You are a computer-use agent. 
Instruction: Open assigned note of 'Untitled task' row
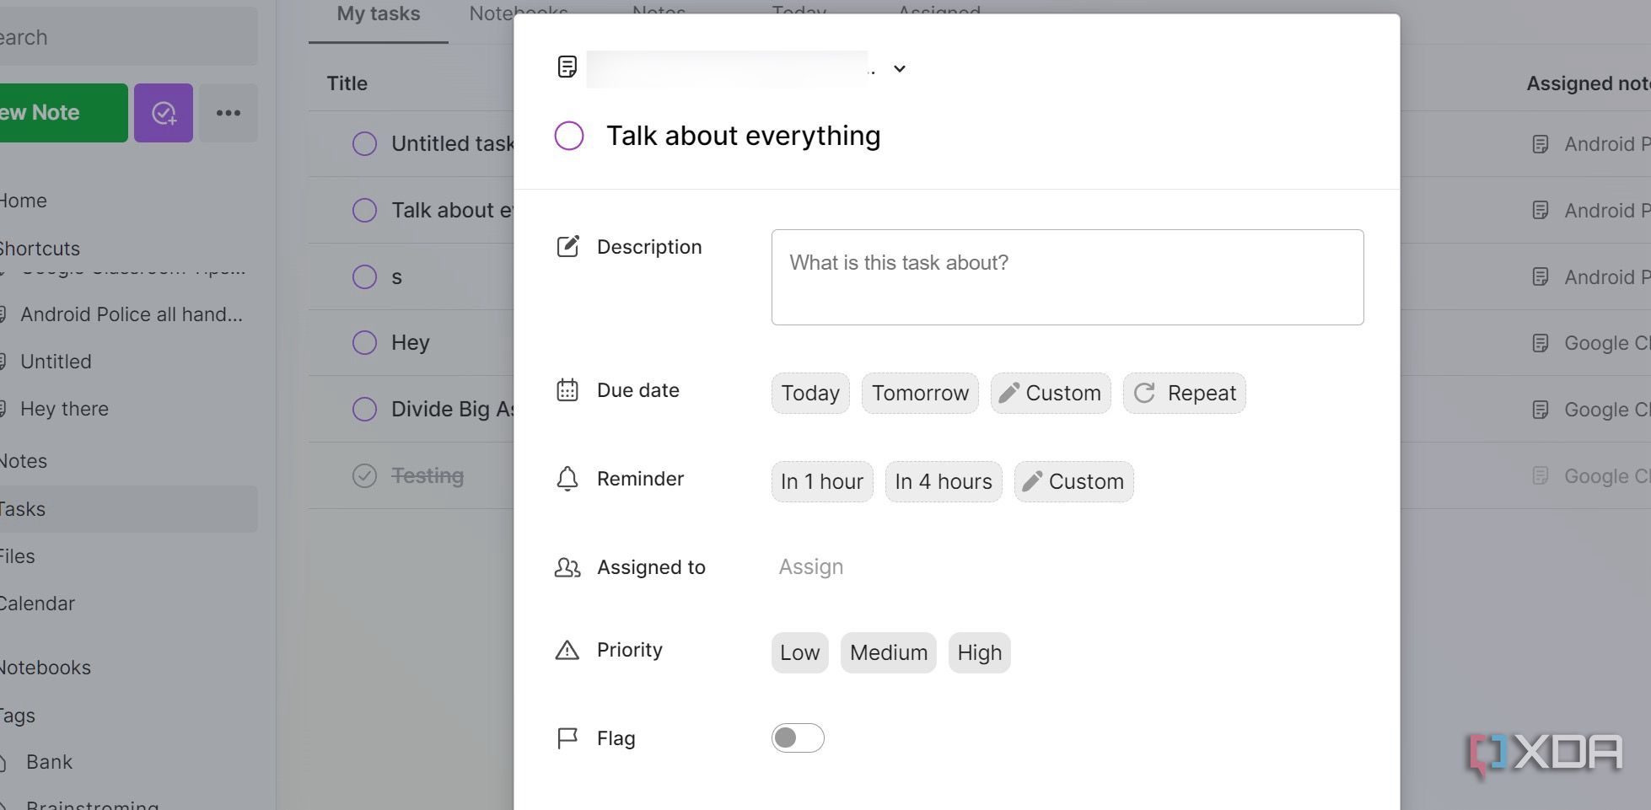tap(1590, 144)
